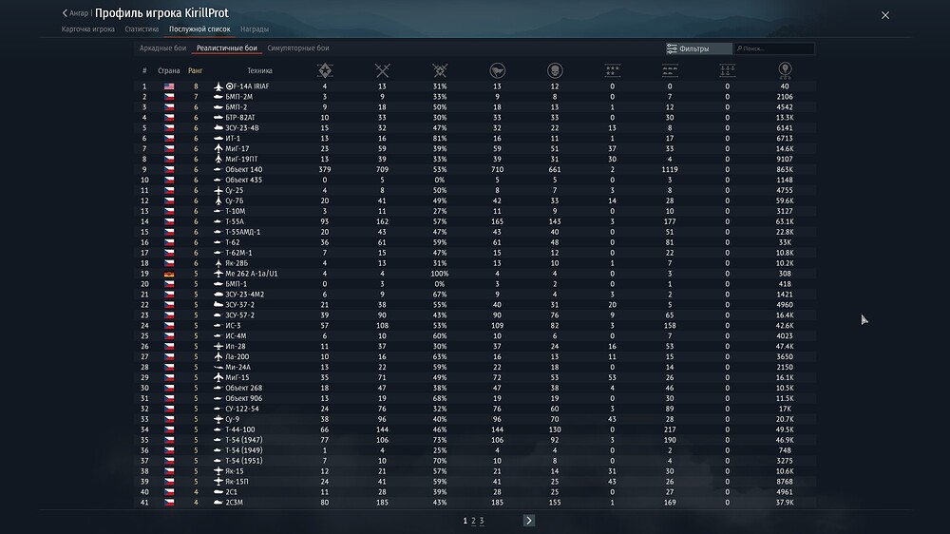Sort table by Страна column
Viewport: 950px width, 534px height.
(x=168, y=71)
